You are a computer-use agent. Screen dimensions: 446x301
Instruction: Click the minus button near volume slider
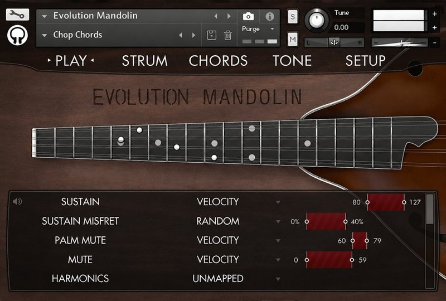(x=435, y=43)
